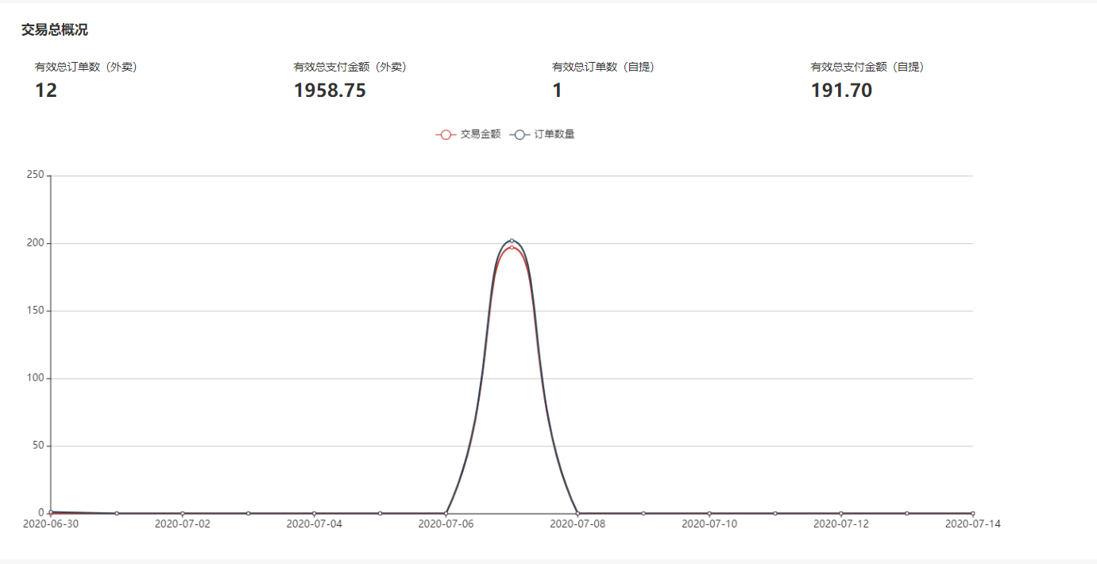The width and height of the screenshot is (1097, 564).
Task: Click the 有效总支付金额（自提）label
Action: pos(867,68)
